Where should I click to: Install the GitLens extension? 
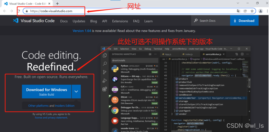155,82
